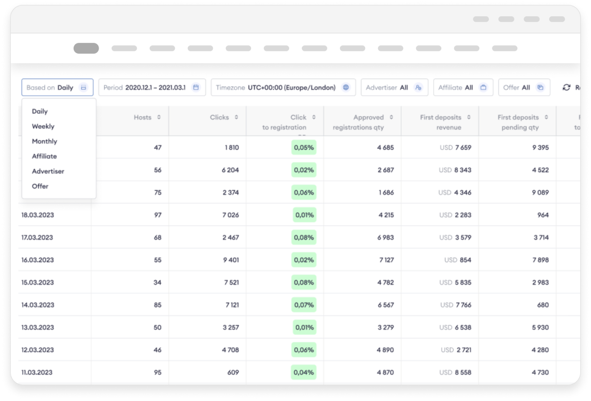Select Weekly from the dropdown list
This screenshot has height=401, width=591.
(x=43, y=126)
